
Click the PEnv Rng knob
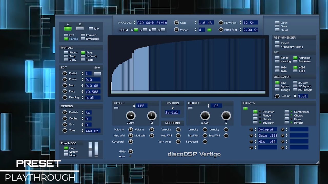221,23
